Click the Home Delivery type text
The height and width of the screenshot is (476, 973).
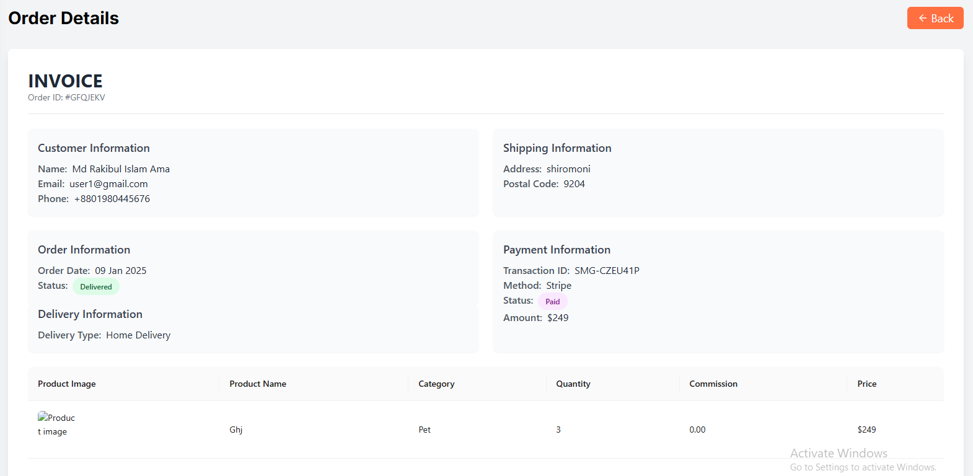click(x=138, y=335)
